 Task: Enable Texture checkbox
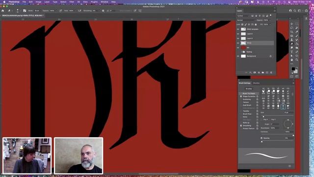coord(241,102)
